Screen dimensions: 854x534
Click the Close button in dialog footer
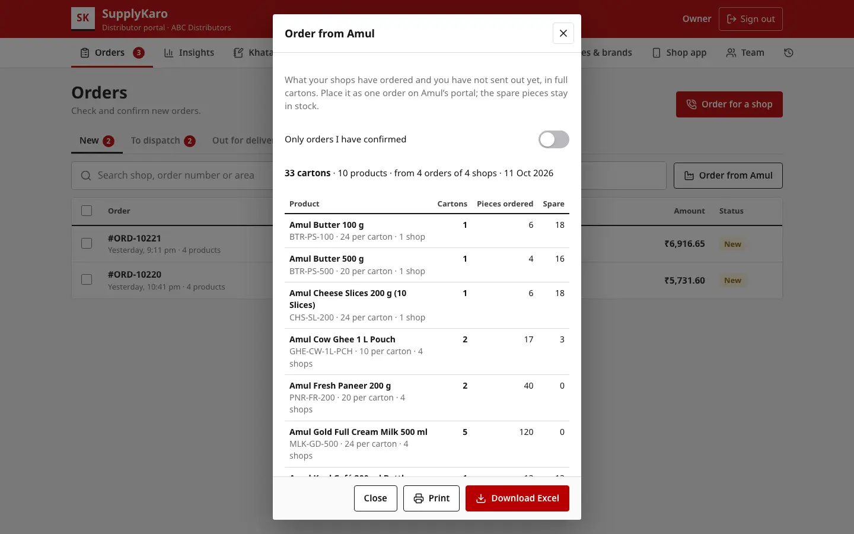375,498
